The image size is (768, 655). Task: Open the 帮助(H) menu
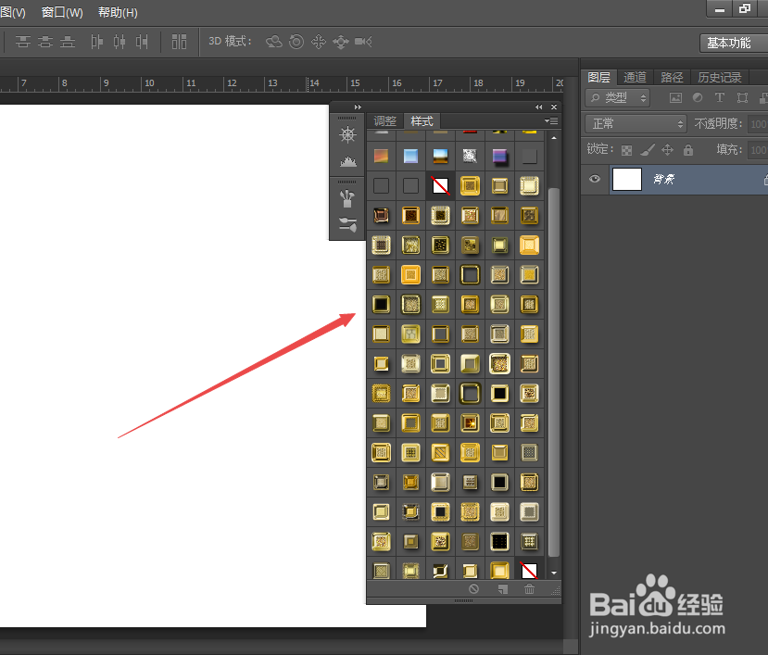coord(118,12)
